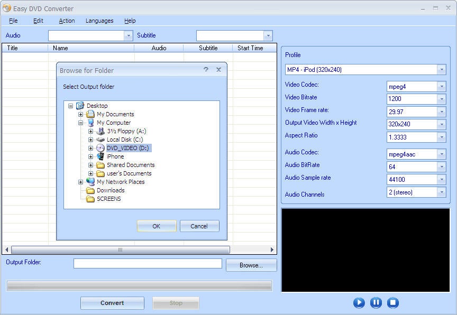The width and height of the screenshot is (457, 315).
Task: Select the Downloads folder
Action: (x=109, y=190)
